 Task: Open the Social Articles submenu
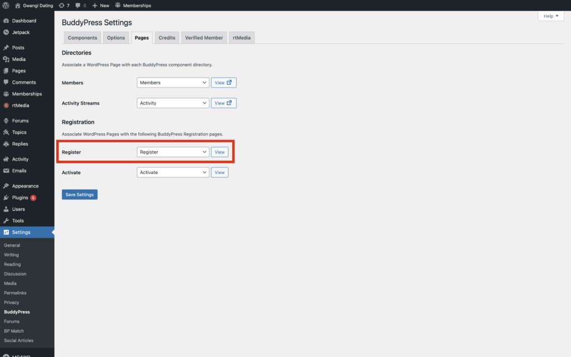point(18,340)
